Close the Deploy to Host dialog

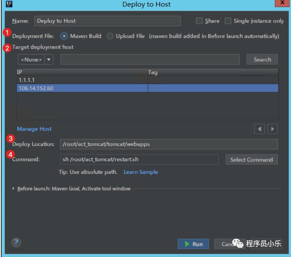pos(282,3)
